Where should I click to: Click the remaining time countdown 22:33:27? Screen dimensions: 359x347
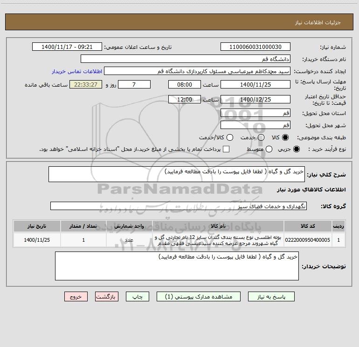coord(86,84)
